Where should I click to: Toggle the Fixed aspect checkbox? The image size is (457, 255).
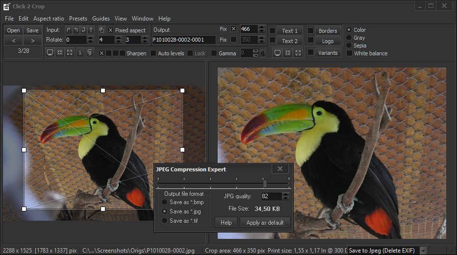(110, 30)
